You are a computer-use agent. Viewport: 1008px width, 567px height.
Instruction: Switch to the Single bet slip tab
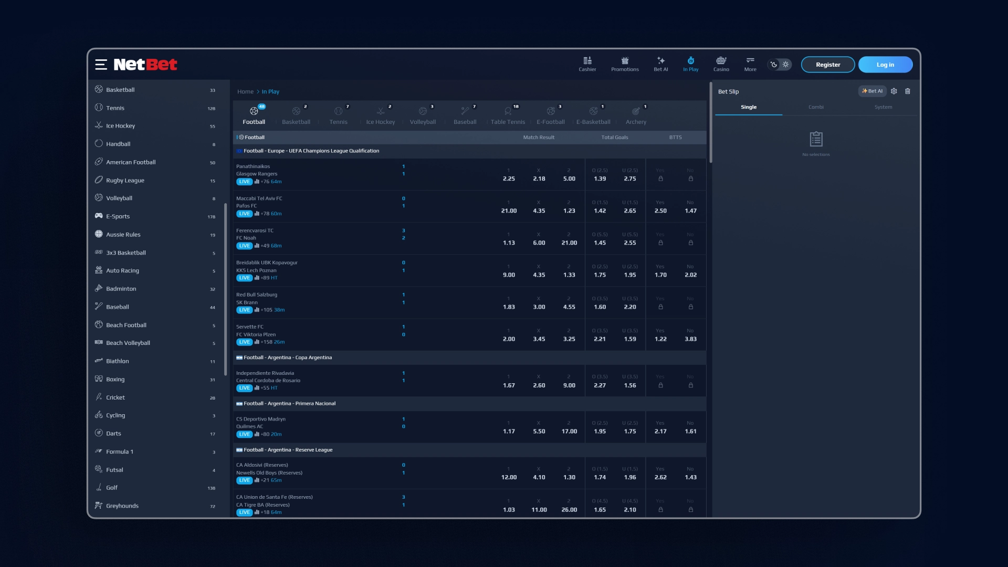tap(749, 107)
